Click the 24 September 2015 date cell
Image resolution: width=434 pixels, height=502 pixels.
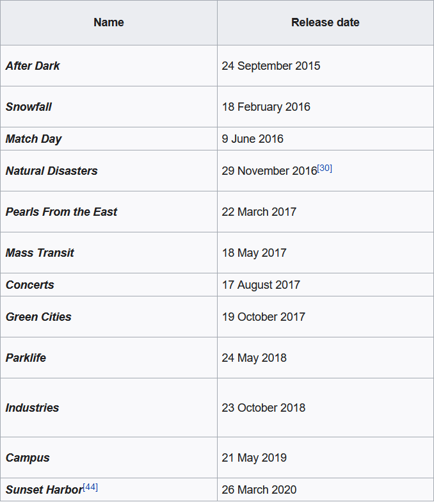tap(325, 65)
